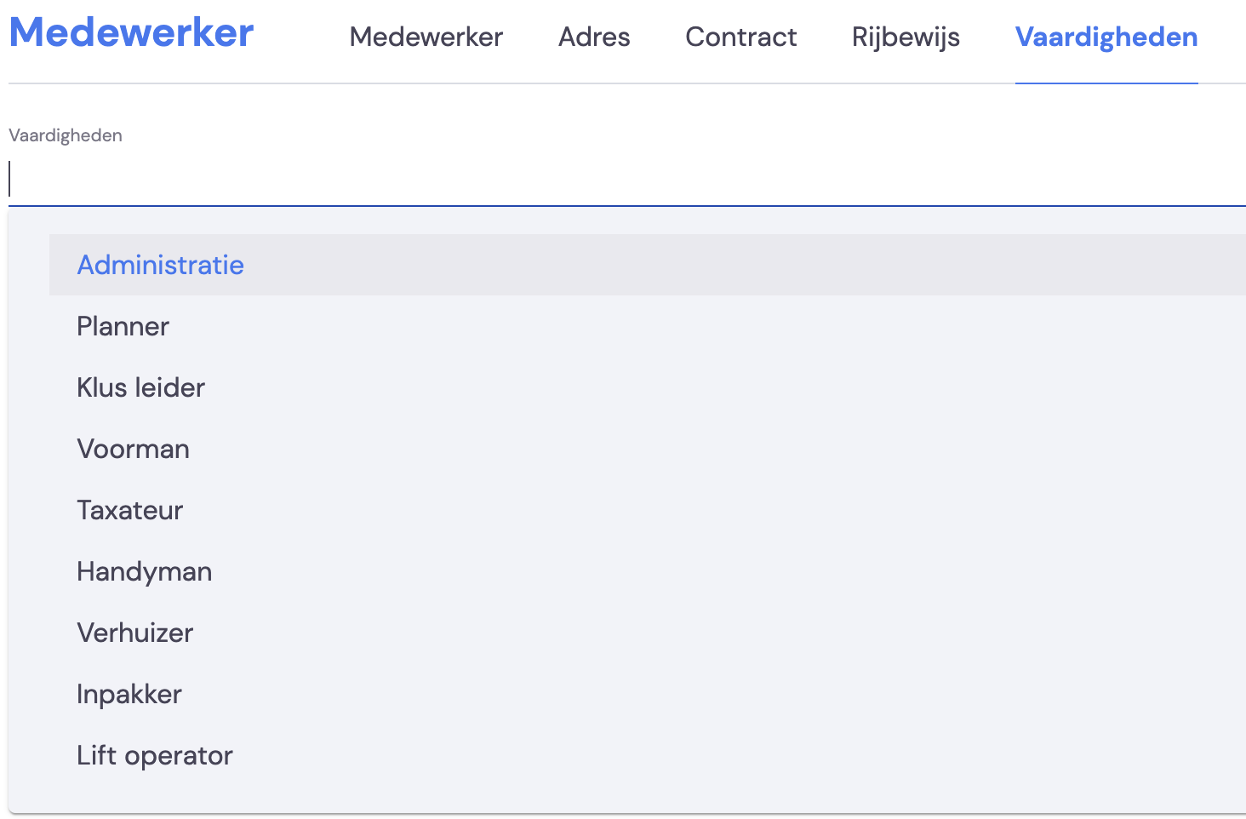Go to the Rijbewijs tab
1246x819 pixels.
(906, 37)
